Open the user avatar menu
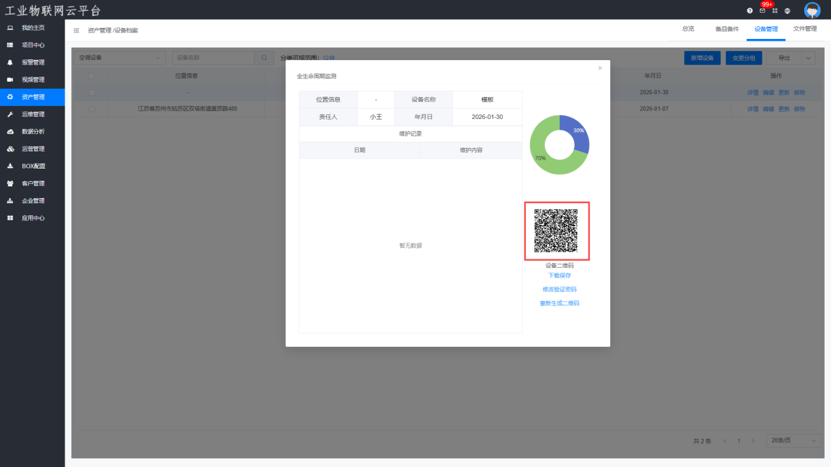831x467 pixels. (x=812, y=10)
